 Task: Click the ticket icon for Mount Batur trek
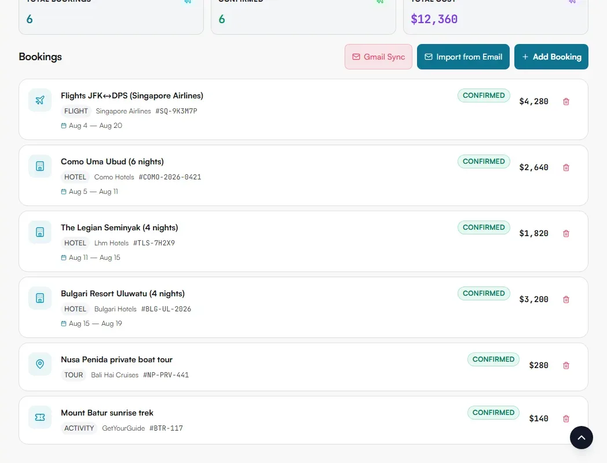click(40, 417)
